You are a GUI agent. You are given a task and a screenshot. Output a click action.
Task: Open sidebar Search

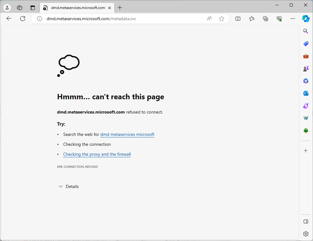306,31
